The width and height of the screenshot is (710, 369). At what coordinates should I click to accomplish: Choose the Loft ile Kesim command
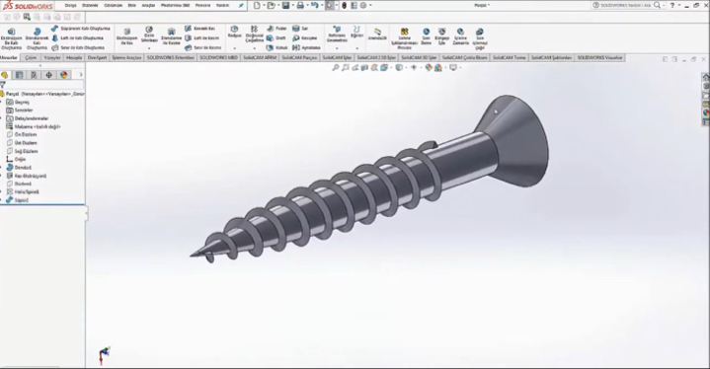tap(203, 37)
